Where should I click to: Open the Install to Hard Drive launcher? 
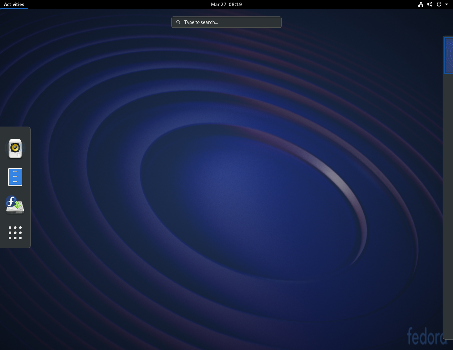tap(15, 205)
